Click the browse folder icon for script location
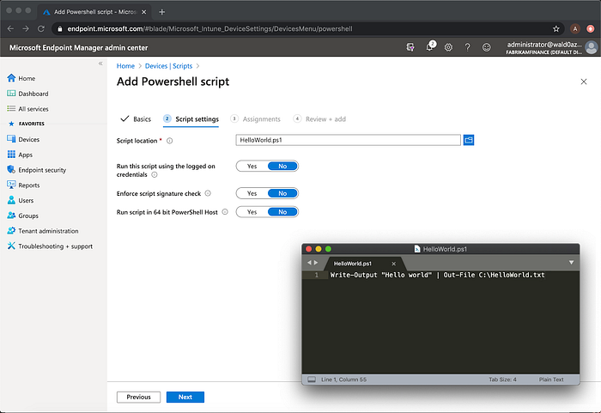The height and width of the screenshot is (413, 601). pos(469,140)
